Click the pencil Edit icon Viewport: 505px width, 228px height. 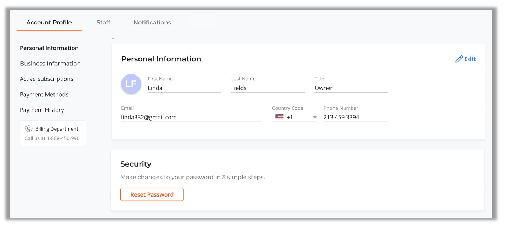pos(459,59)
